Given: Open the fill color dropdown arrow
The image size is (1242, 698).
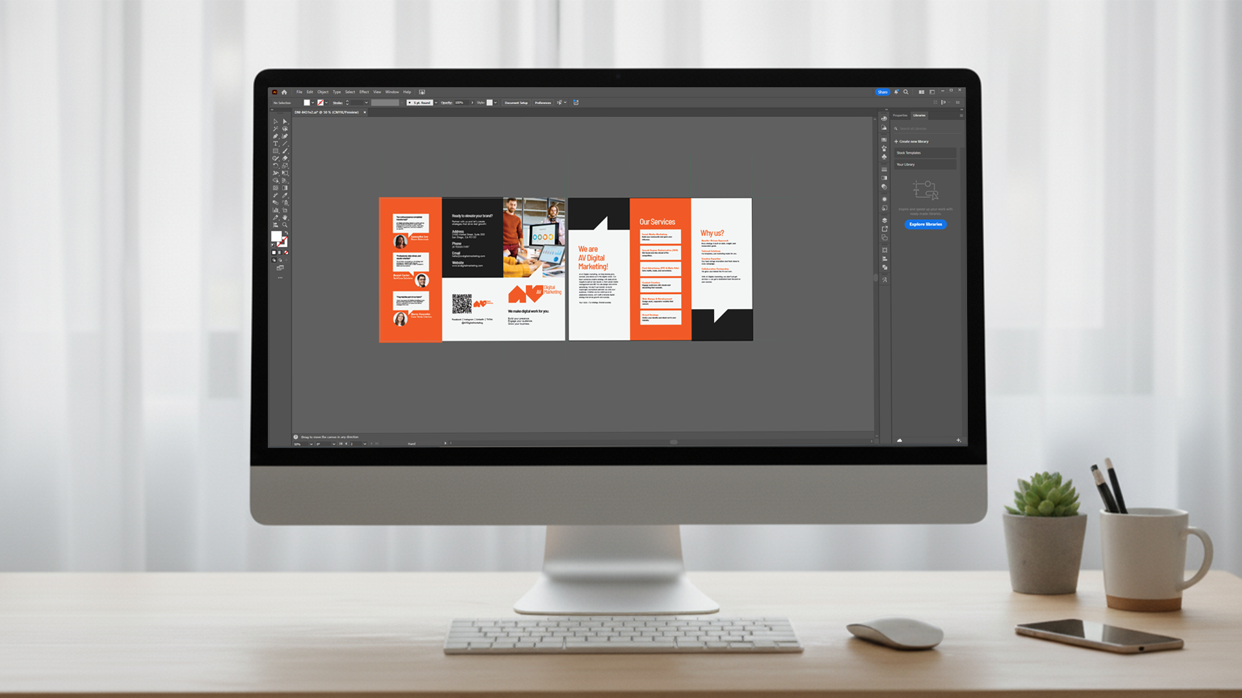Looking at the screenshot, I should [313, 103].
